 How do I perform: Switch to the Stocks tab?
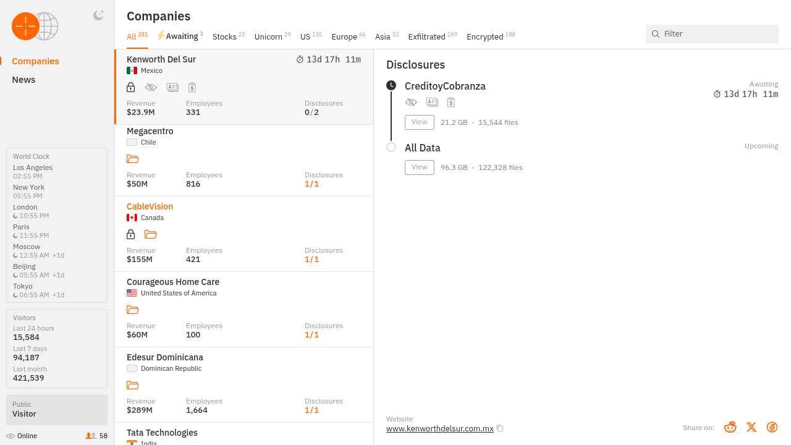coord(229,36)
